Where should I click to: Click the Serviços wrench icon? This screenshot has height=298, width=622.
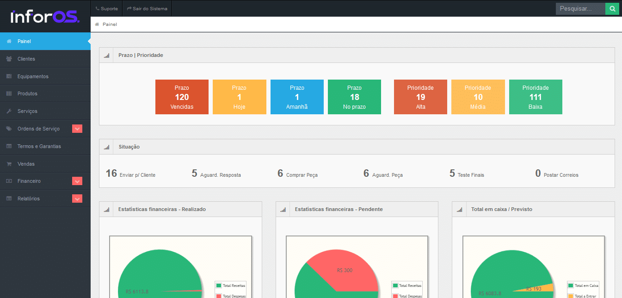[x=9, y=111]
